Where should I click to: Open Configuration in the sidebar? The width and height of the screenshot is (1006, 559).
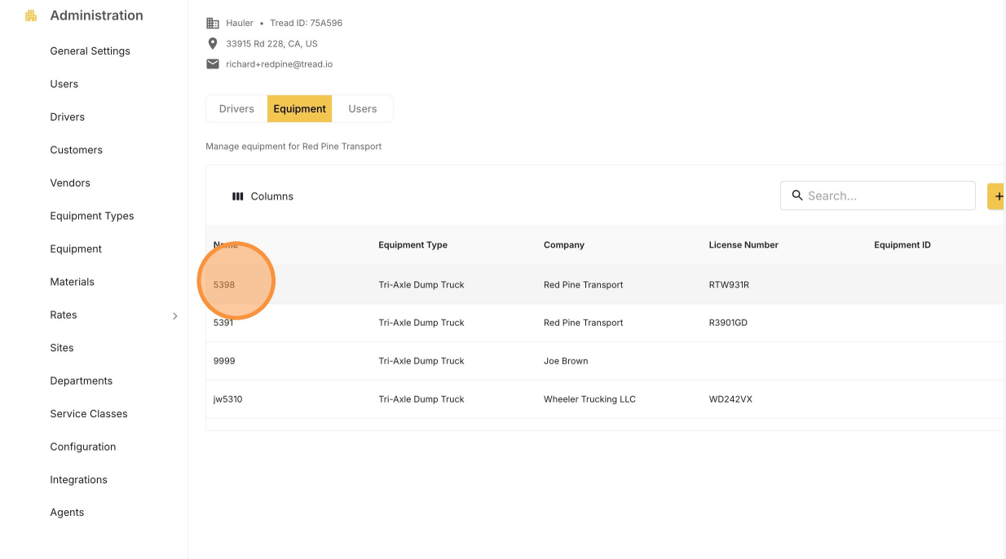tap(83, 447)
